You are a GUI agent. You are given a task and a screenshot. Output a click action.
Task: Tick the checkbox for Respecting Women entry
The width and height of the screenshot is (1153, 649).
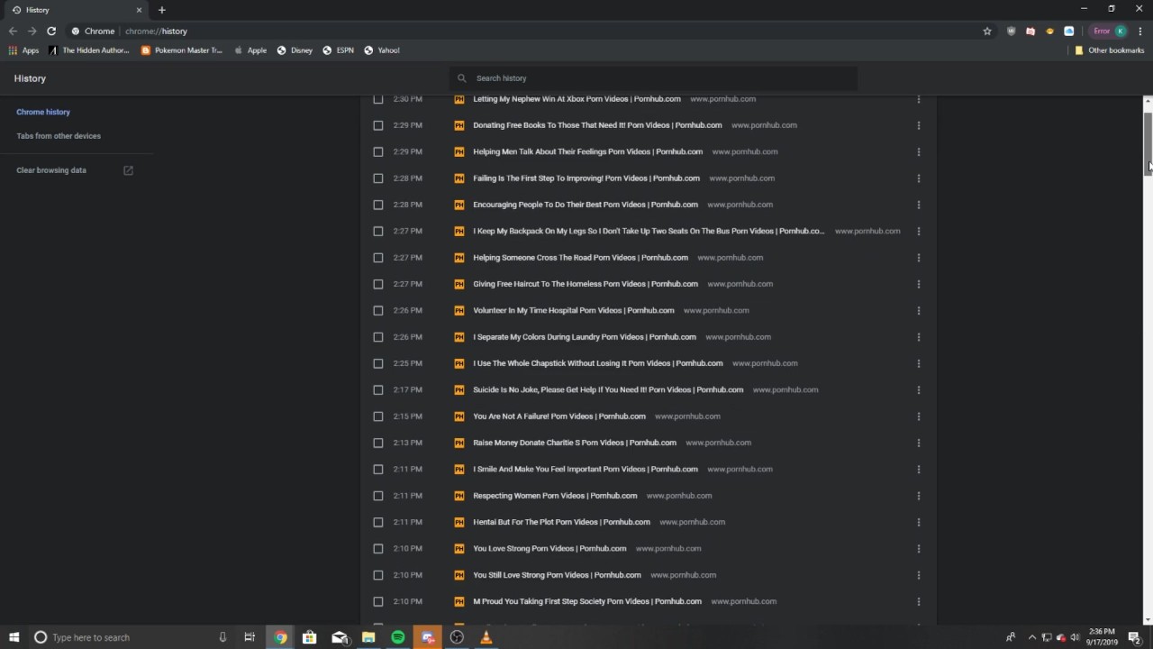pyautogui.click(x=378, y=496)
